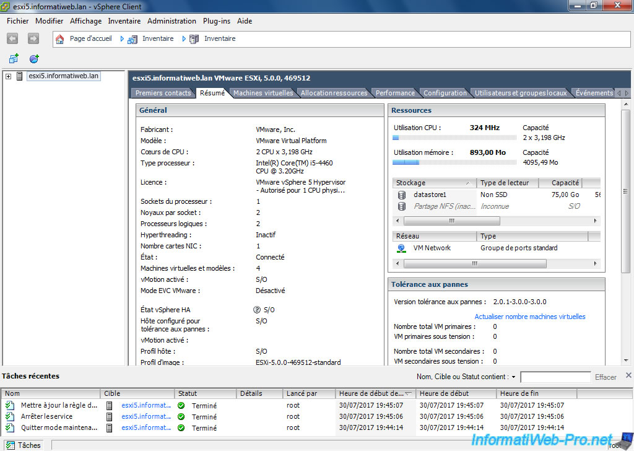Click the first Inventaire breadcrumb icon
The width and height of the screenshot is (634, 451).
[x=132, y=39]
